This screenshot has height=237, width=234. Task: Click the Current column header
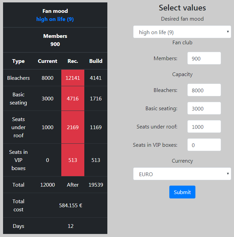pos(47,61)
